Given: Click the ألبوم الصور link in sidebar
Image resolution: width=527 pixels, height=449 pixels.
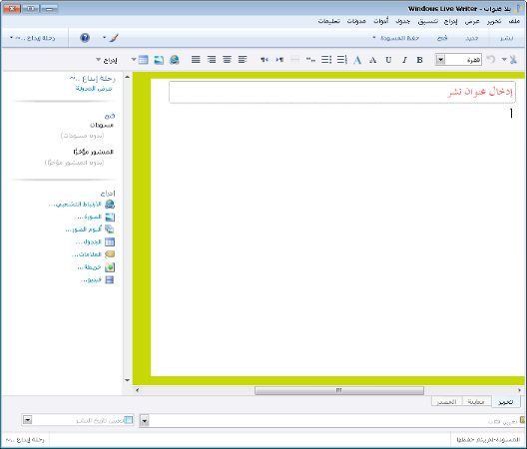Looking at the screenshot, I should click(x=84, y=229).
